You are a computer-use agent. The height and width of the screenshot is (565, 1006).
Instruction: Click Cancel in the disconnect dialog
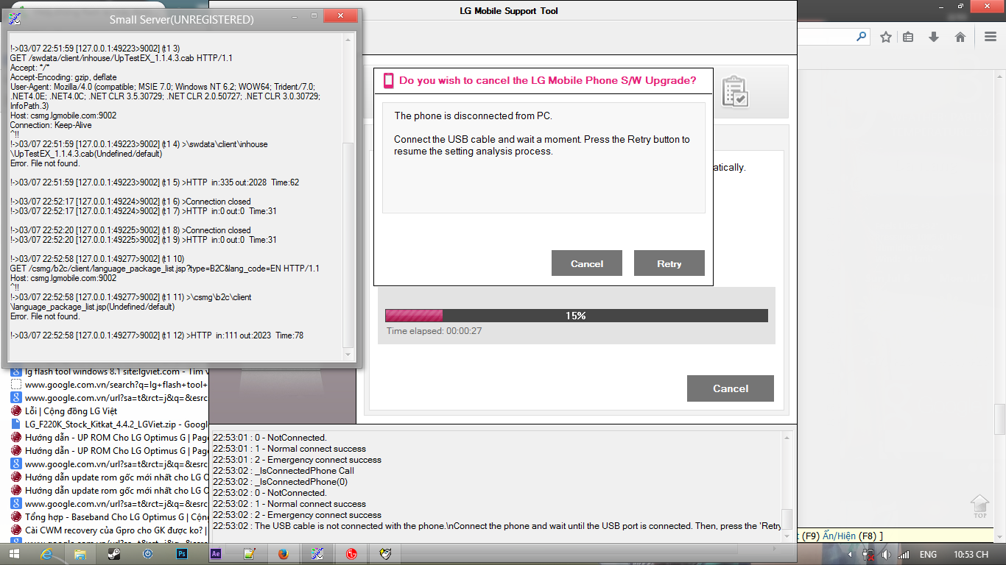coord(587,263)
